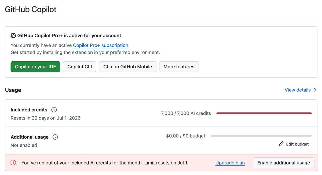Image resolution: width=322 pixels, height=175 pixels.
Task: Click the 7,000 / 7,000 AI credits value
Action: pos(186,113)
